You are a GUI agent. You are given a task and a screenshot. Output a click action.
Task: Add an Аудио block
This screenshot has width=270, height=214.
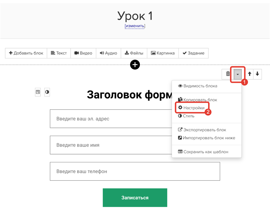pyautogui.click(x=108, y=53)
